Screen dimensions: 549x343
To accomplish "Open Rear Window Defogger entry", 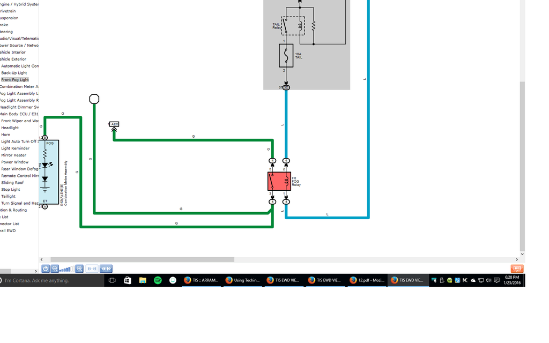I will coord(20,169).
